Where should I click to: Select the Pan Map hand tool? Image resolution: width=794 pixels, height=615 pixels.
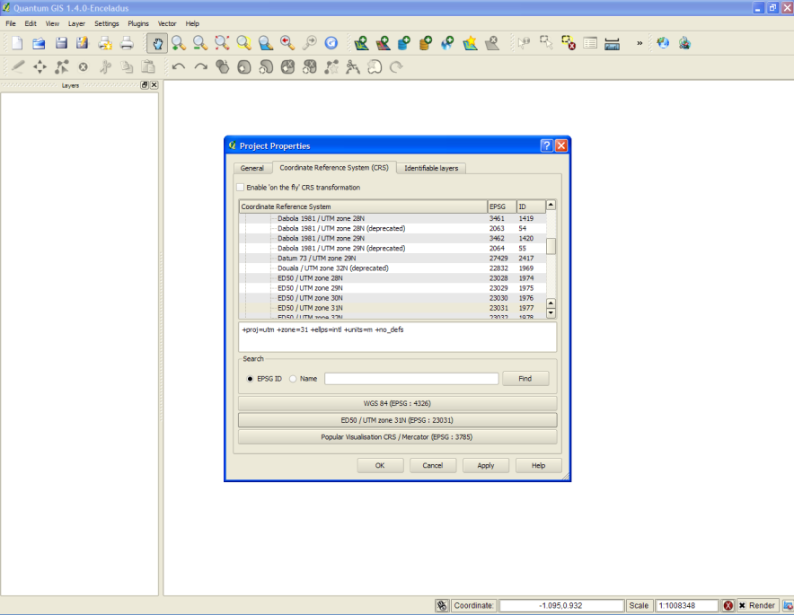(157, 43)
